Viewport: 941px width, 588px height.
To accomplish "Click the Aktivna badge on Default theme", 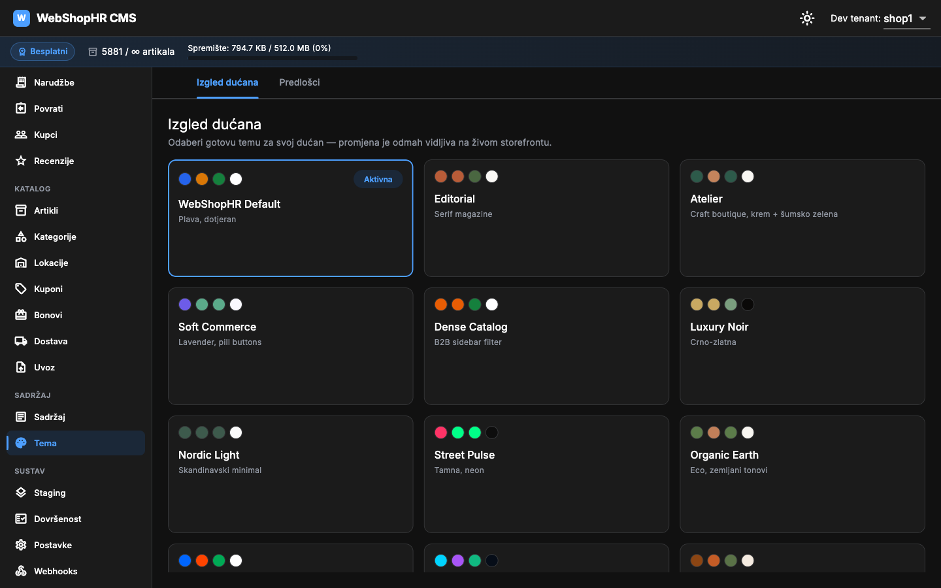I will click(x=378, y=179).
